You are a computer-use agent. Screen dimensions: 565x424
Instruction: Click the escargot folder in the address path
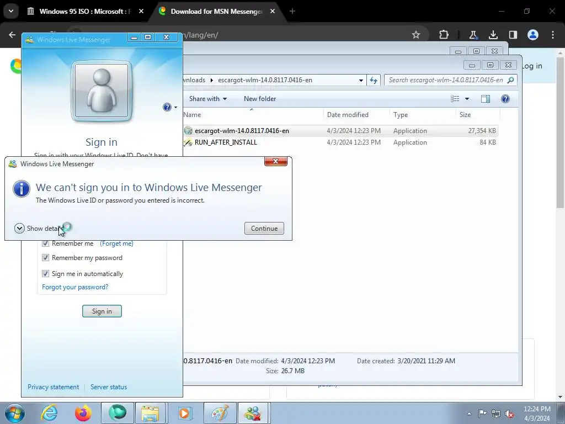point(265,80)
